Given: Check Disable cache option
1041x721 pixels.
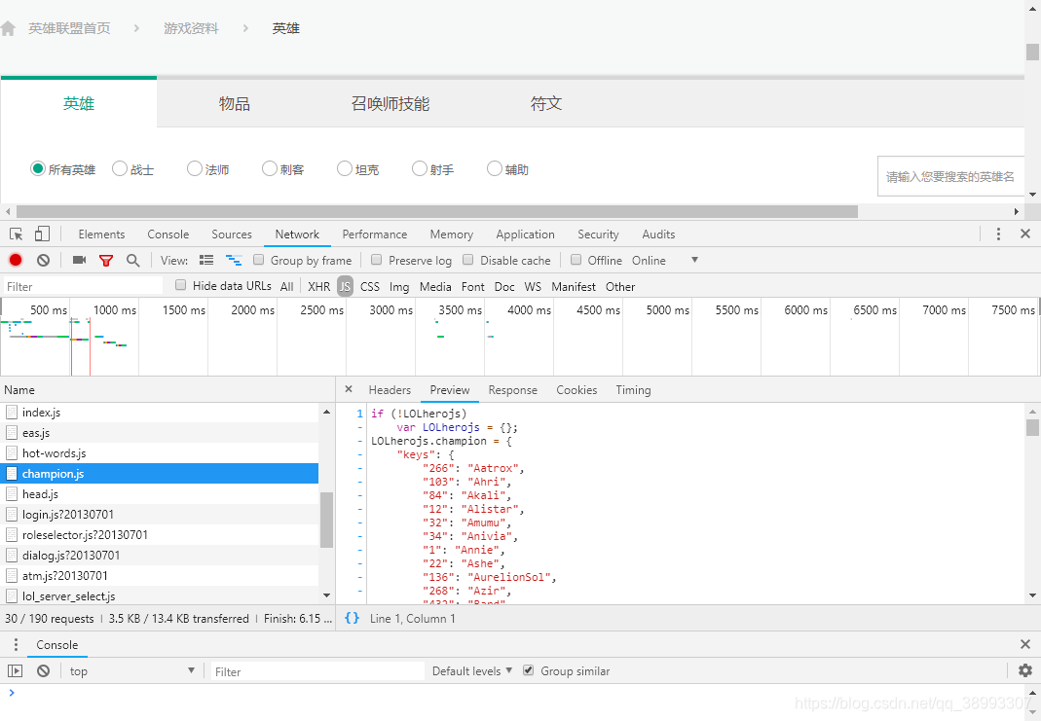Looking at the screenshot, I should click(468, 260).
